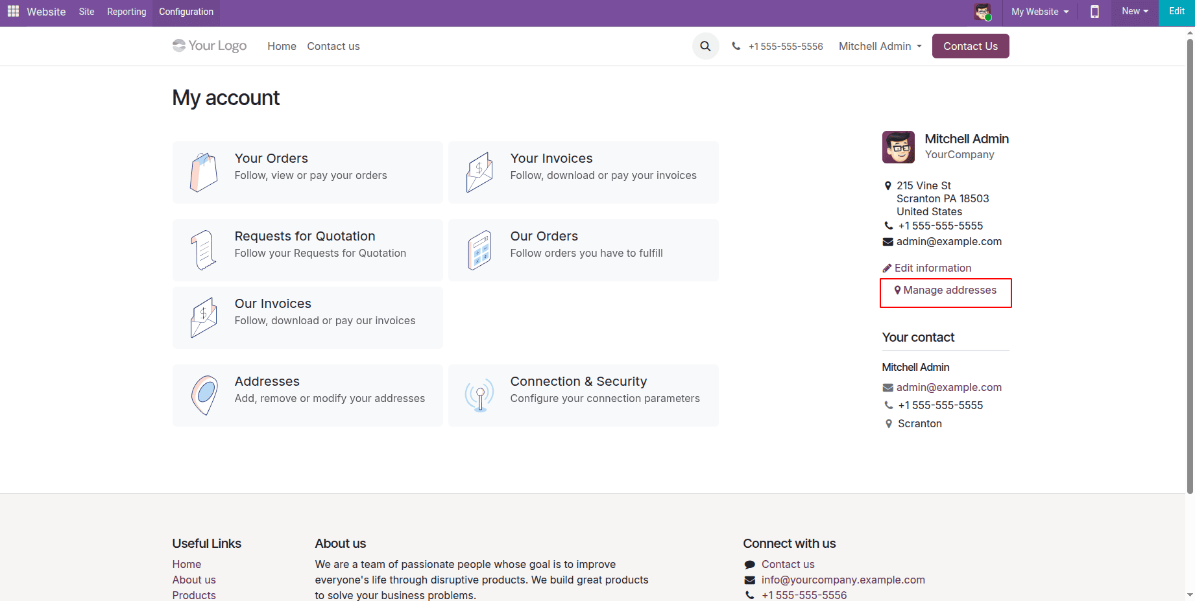Open the apps grid menu icon
Viewport: 1195px width, 601px height.
[13, 11]
